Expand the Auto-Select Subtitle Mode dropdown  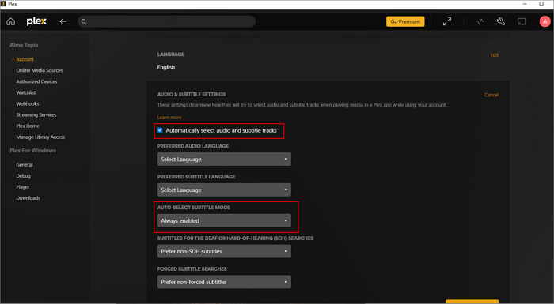click(x=224, y=220)
